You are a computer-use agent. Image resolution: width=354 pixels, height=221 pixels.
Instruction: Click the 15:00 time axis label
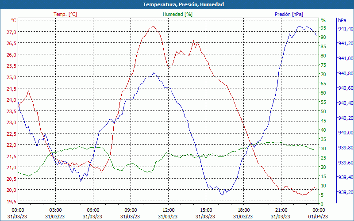(x=205, y=211)
